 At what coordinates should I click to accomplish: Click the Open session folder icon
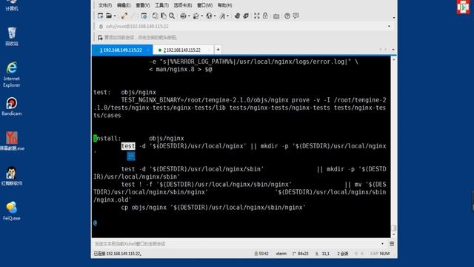[x=109, y=16]
